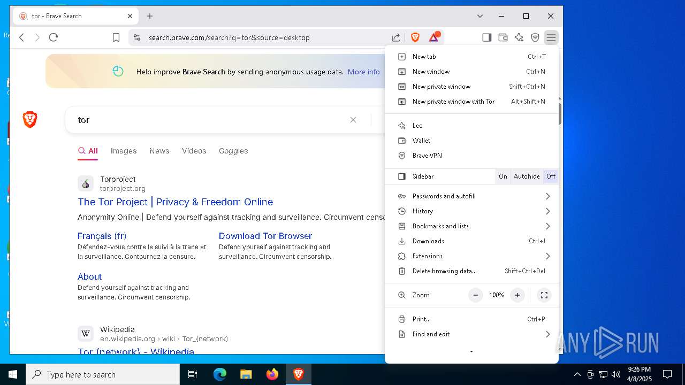Select New tab menu item

(x=471, y=57)
